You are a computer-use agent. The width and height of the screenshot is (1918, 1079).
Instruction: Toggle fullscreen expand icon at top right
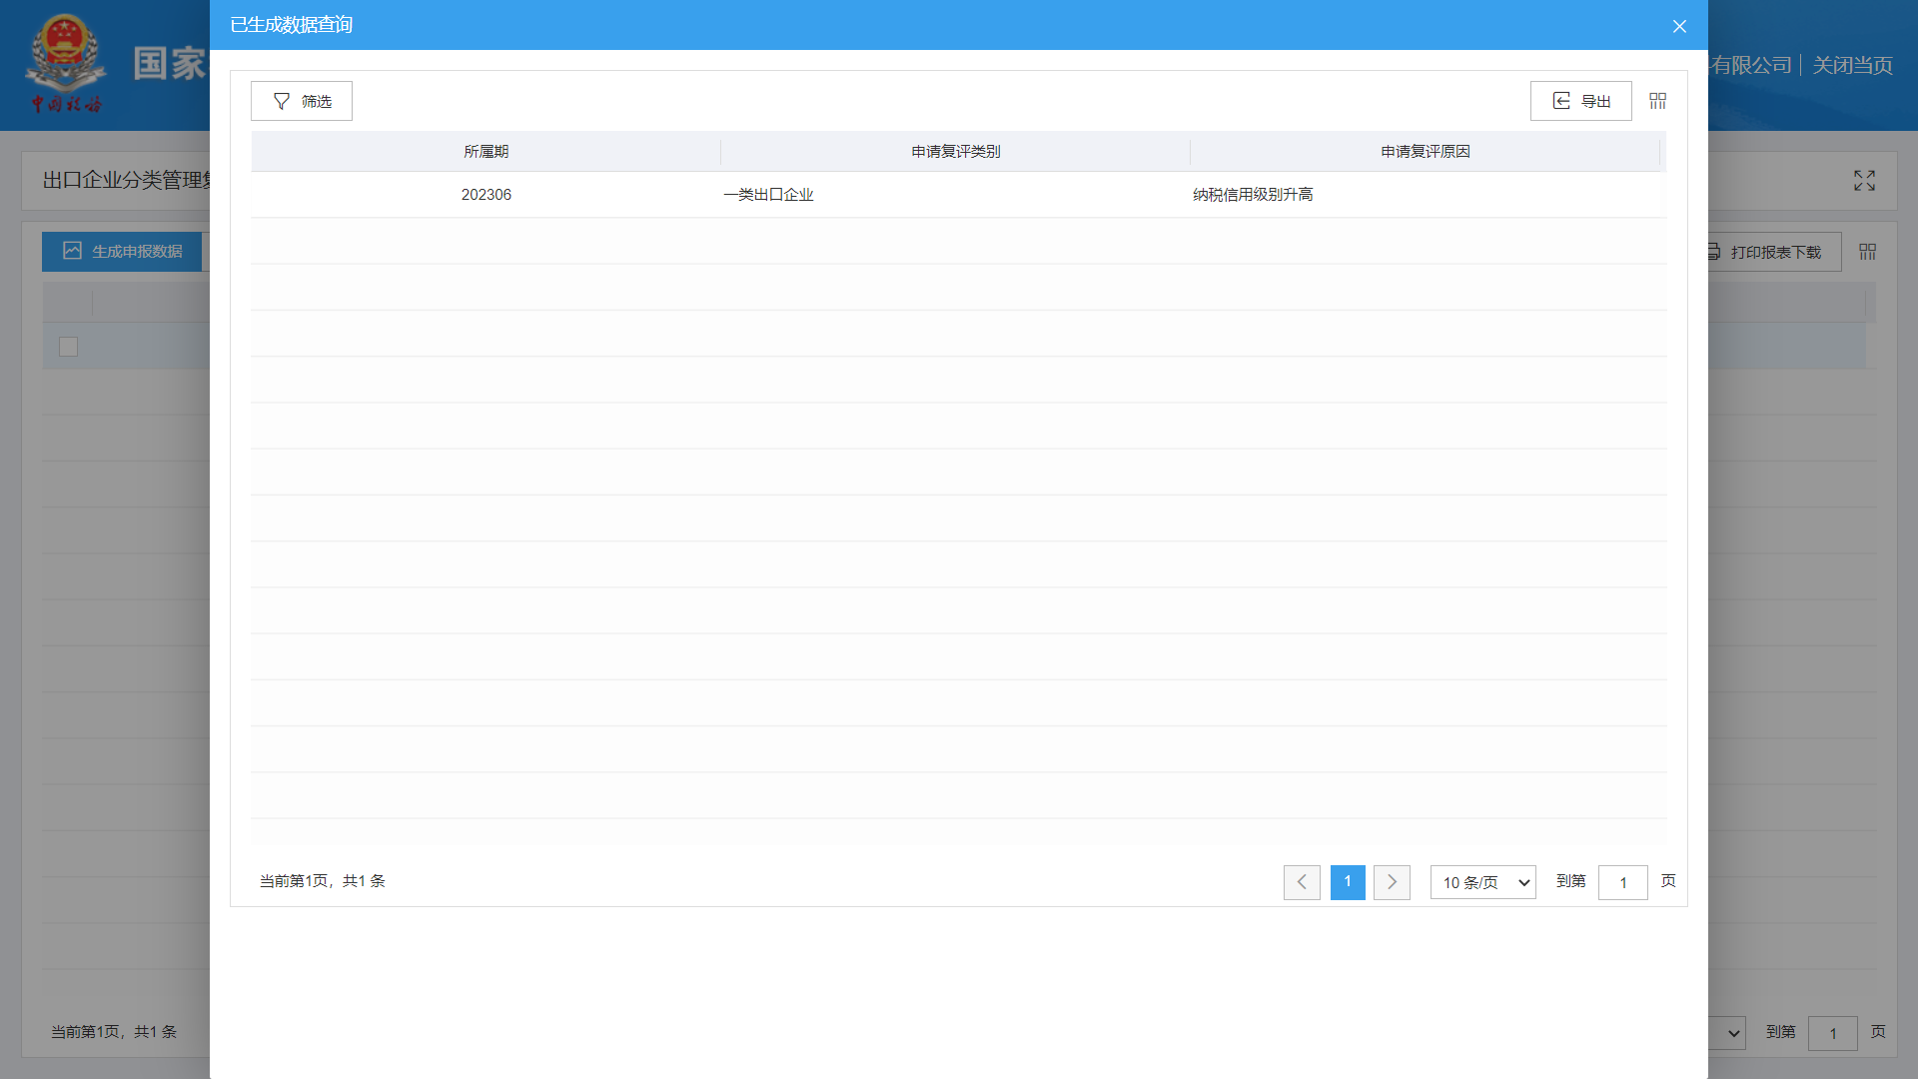(1864, 181)
